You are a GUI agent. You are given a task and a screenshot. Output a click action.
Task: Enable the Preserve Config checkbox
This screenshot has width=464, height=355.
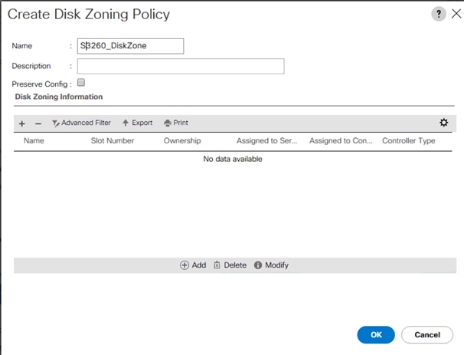pyautogui.click(x=81, y=82)
